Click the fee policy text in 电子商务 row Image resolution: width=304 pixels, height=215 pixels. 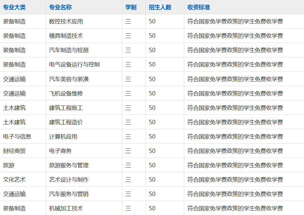click(235, 151)
